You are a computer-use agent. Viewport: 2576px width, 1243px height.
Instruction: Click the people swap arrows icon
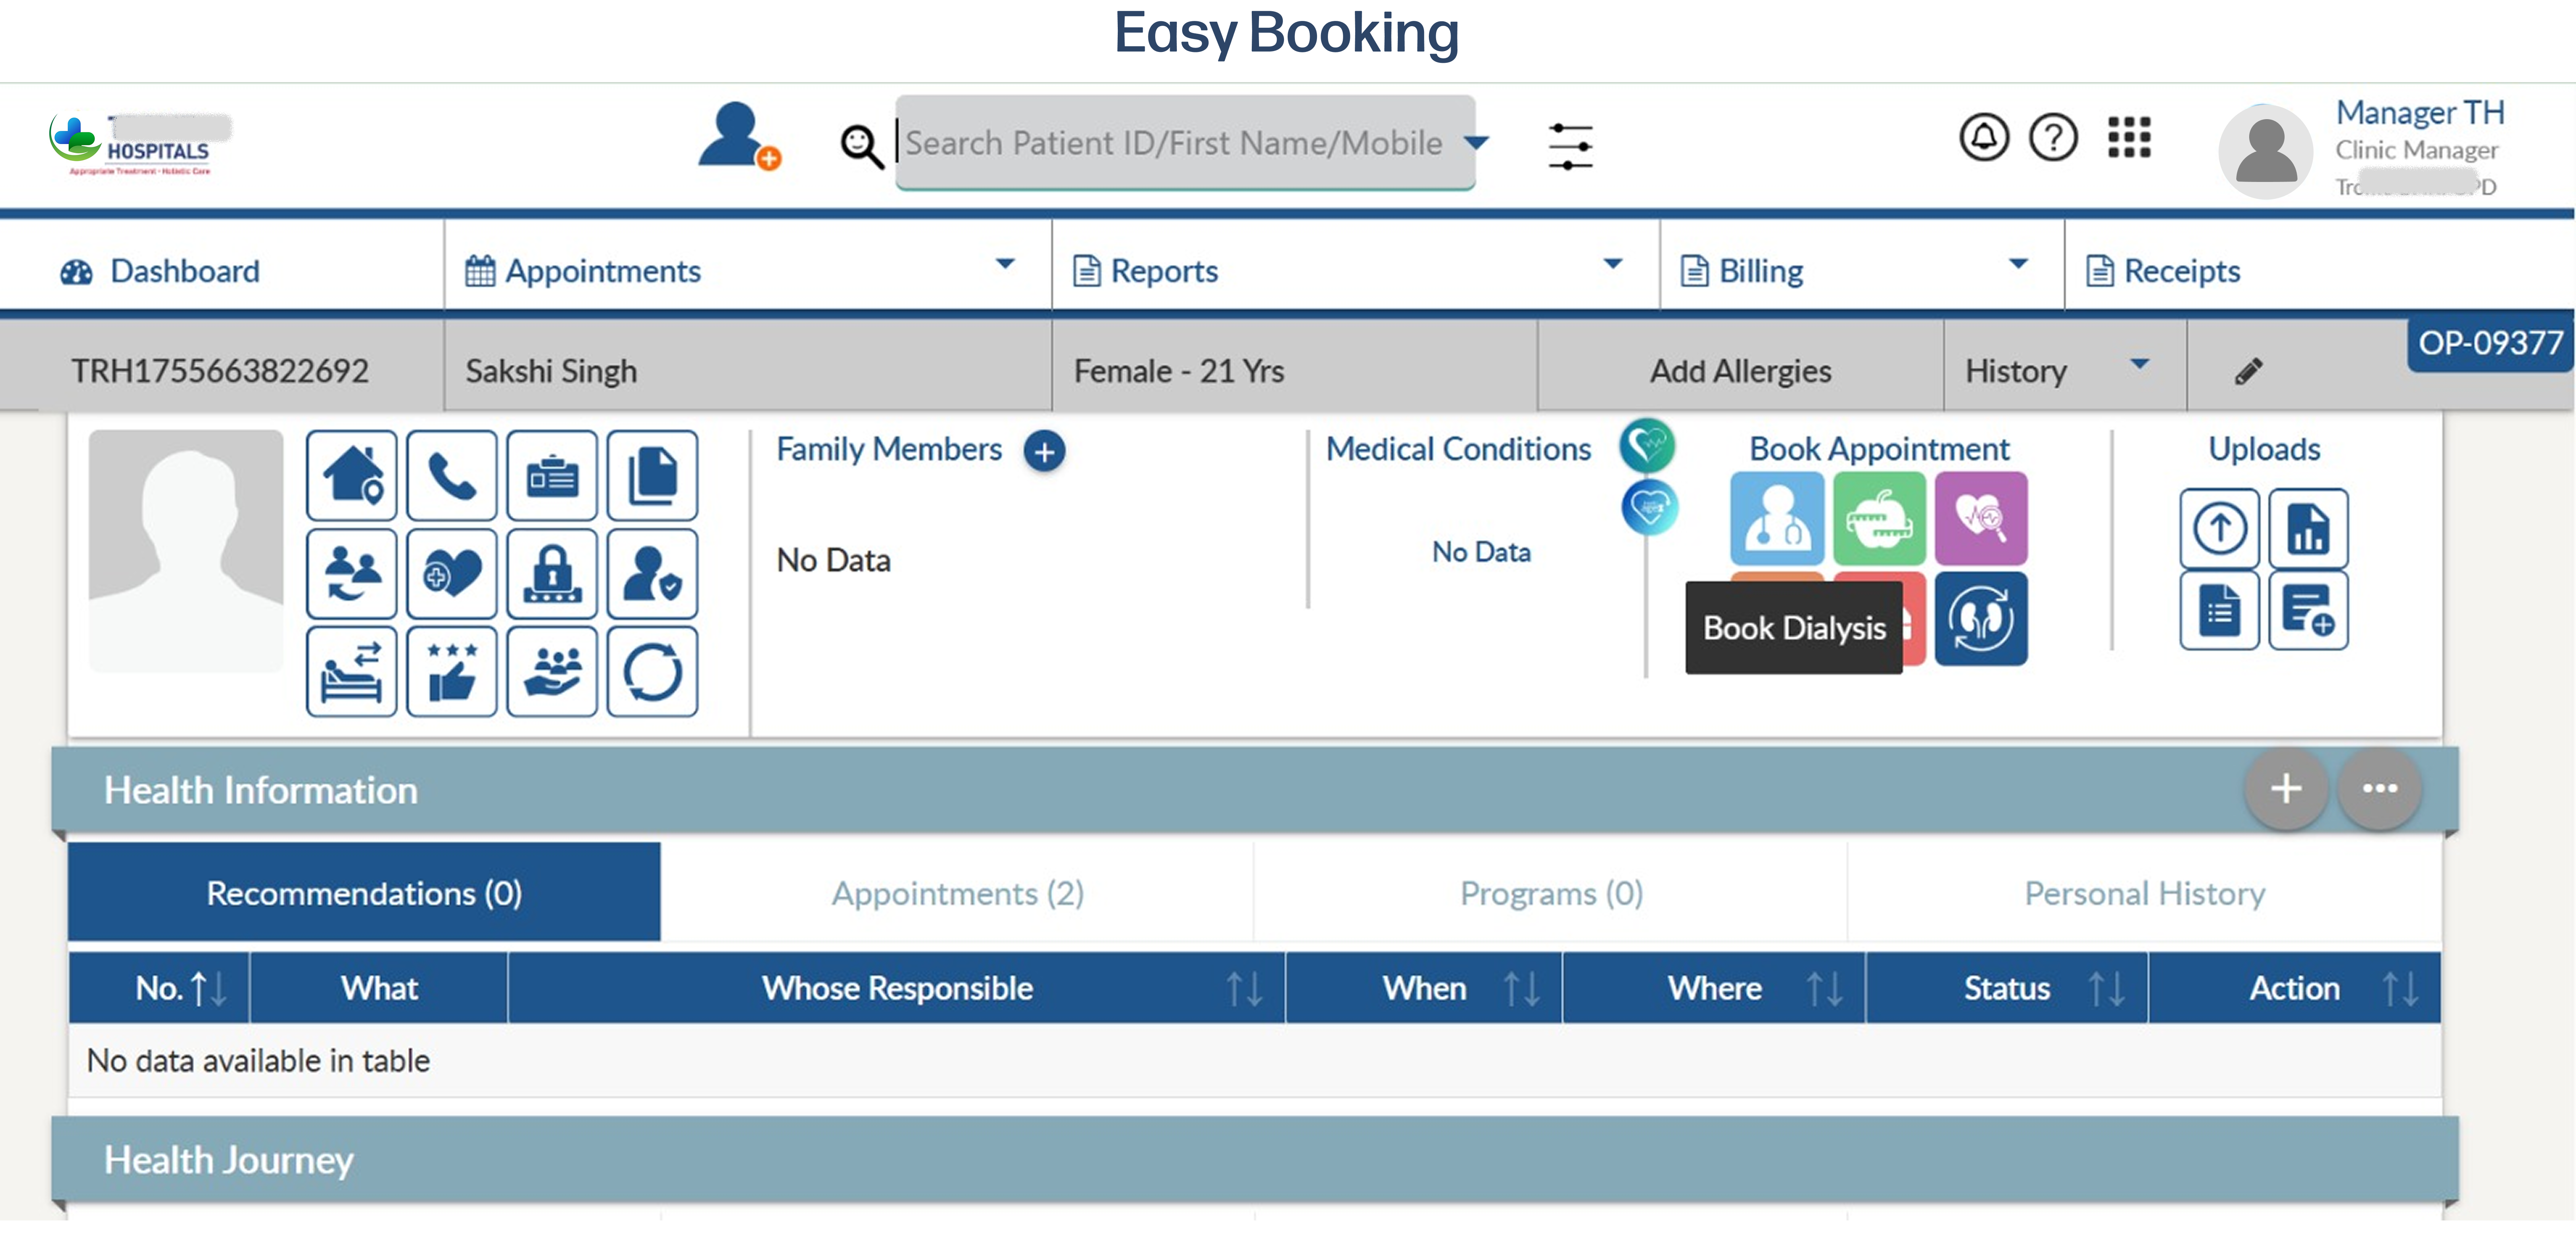[352, 574]
